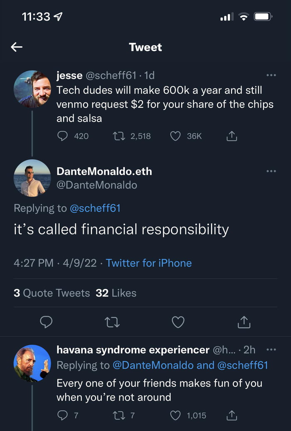
Task: Share DanteMonaldo's main tweet
Action: (x=244, y=321)
